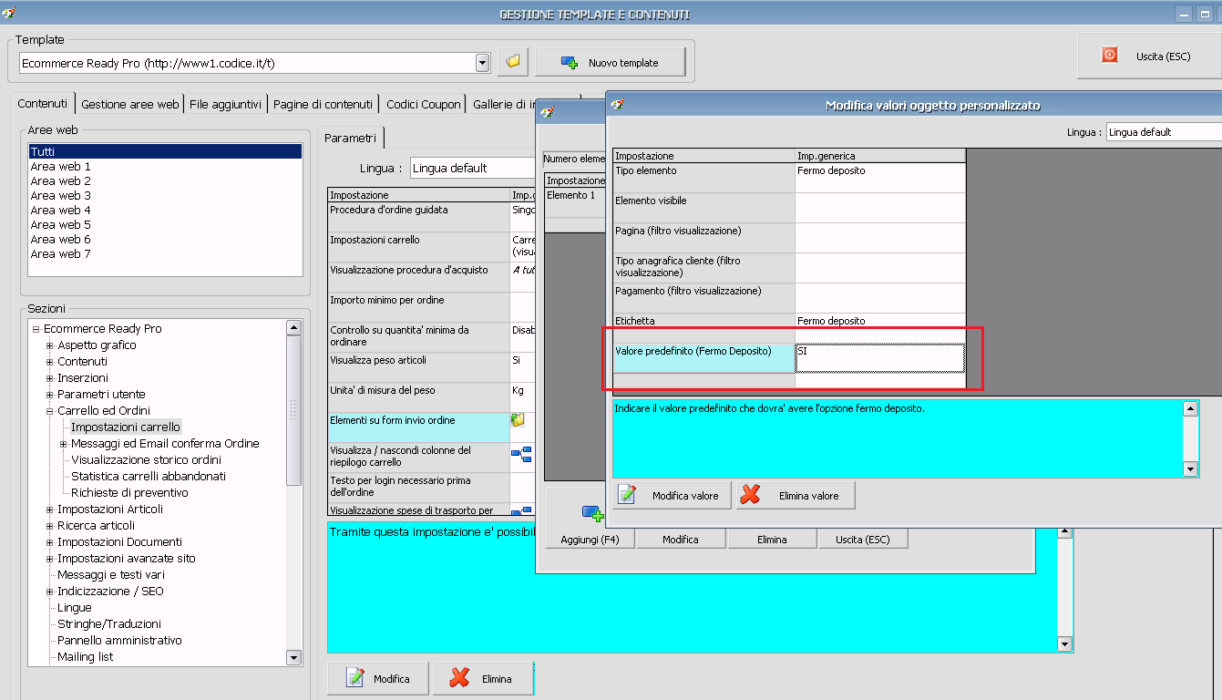Switch to the Gestione aree web tab
Image resolution: width=1222 pixels, height=700 pixels.
(x=129, y=104)
